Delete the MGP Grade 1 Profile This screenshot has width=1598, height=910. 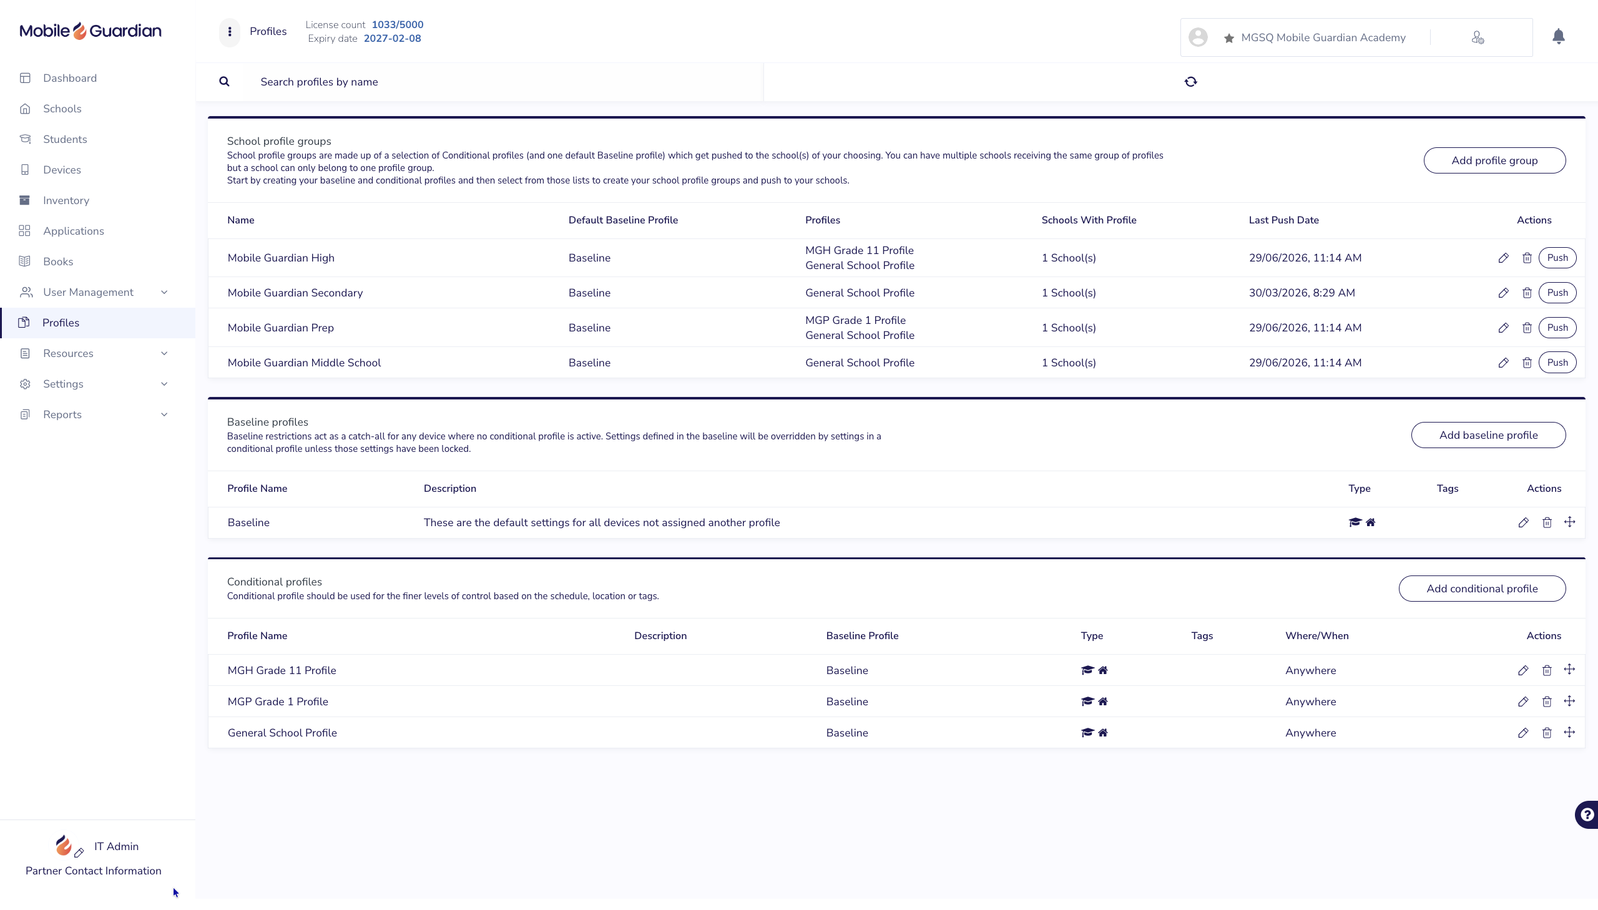1547,702
